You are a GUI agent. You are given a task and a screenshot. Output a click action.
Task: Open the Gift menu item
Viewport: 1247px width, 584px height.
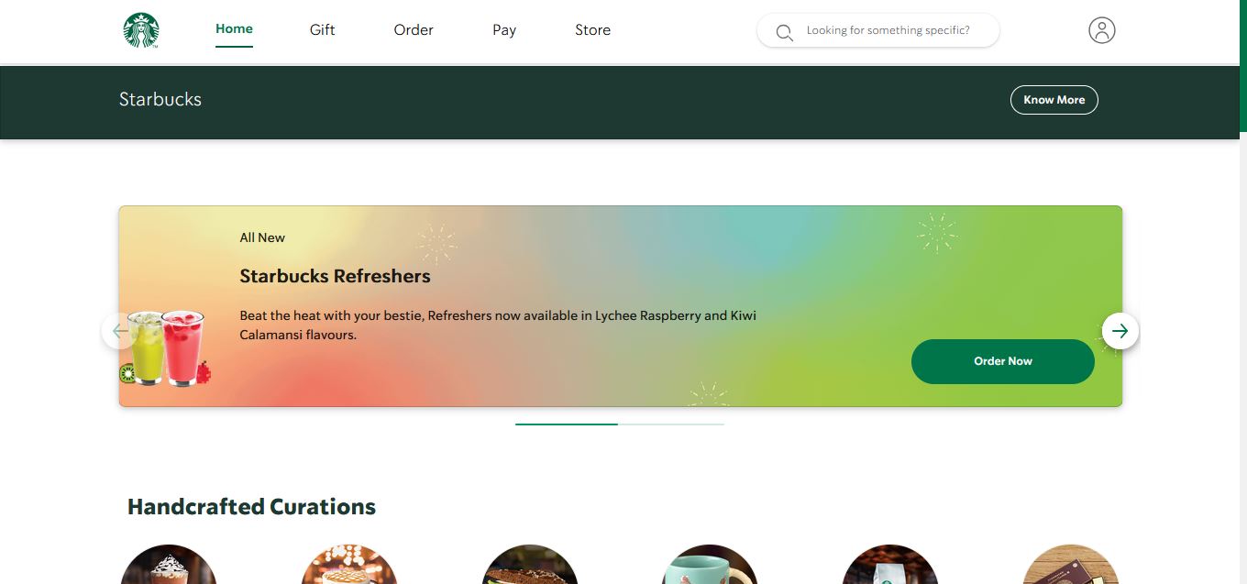click(x=322, y=30)
